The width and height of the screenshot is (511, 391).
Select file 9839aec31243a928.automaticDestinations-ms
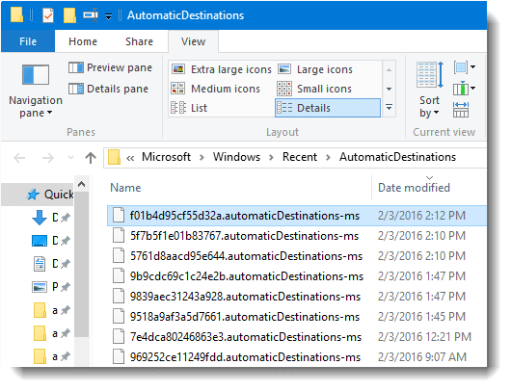tap(246, 297)
